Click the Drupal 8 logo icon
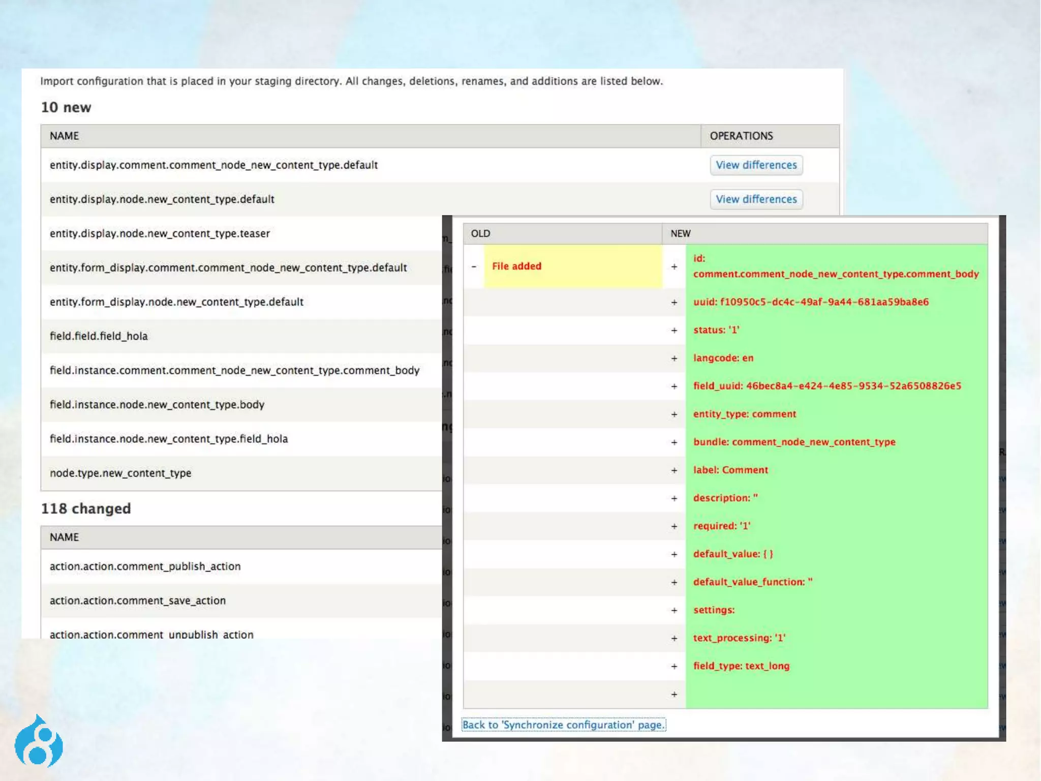This screenshot has height=781, width=1041. pos(39,742)
